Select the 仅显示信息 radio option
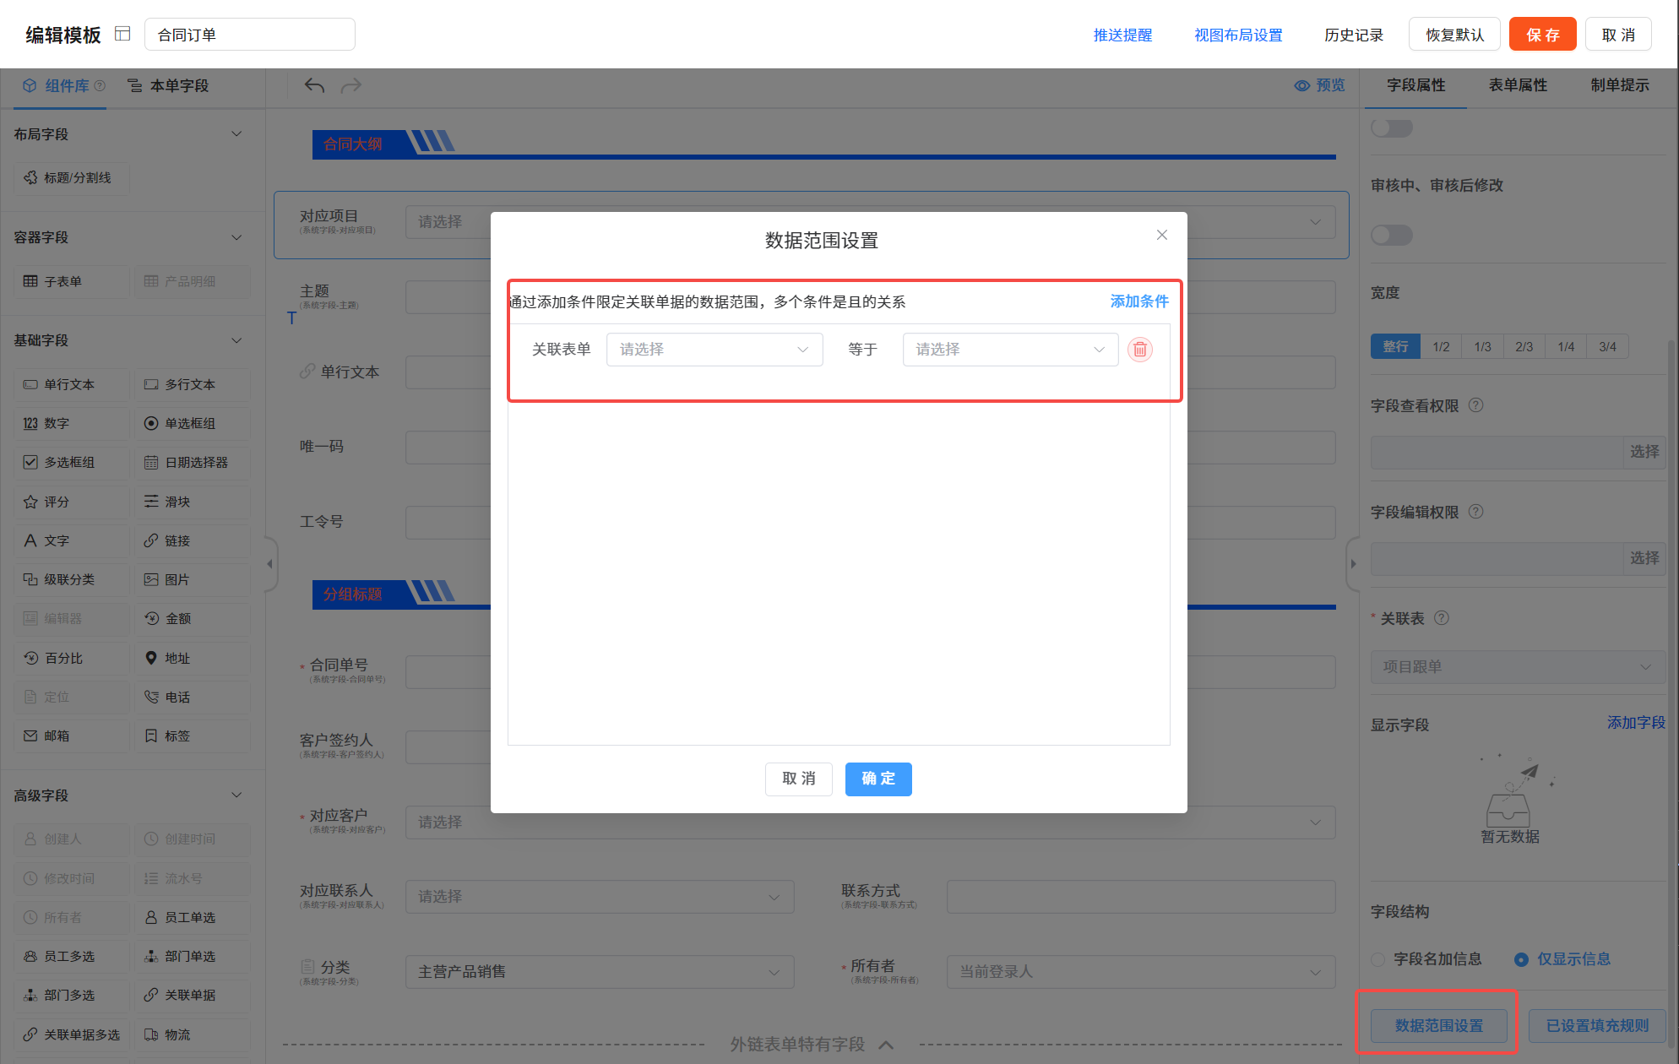The height and width of the screenshot is (1064, 1679). click(x=1521, y=959)
